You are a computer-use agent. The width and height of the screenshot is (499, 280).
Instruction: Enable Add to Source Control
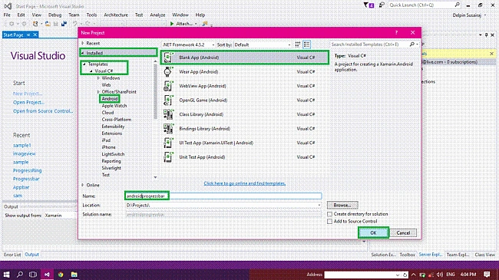tap(329, 222)
